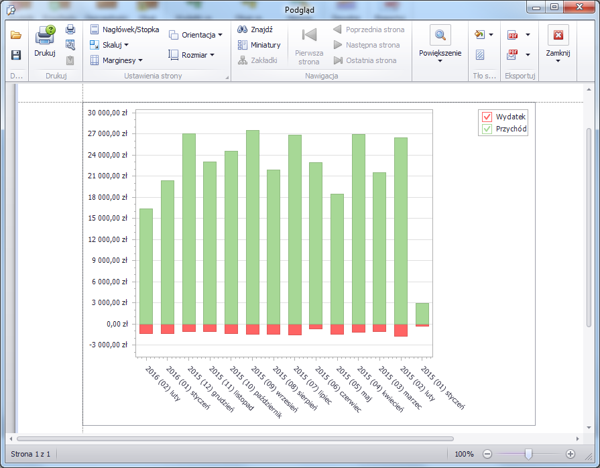Click the open folder icon

(16, 35)
